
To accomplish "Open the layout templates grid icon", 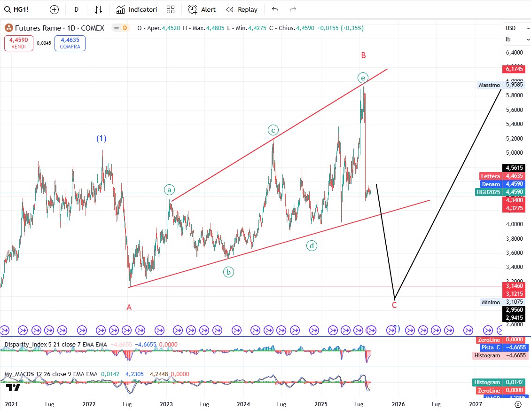I will click(x=171, y=9).
